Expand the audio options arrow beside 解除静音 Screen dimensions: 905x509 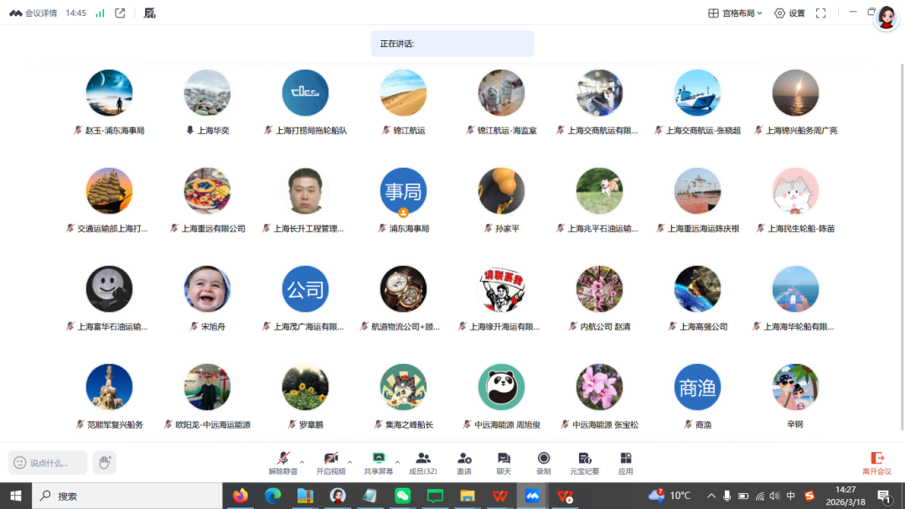303,461
